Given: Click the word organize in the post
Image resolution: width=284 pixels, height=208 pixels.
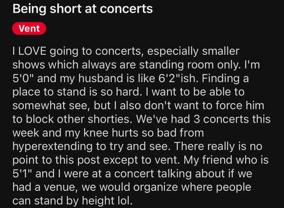Looking at the screenshot, I should coord(156,187).
